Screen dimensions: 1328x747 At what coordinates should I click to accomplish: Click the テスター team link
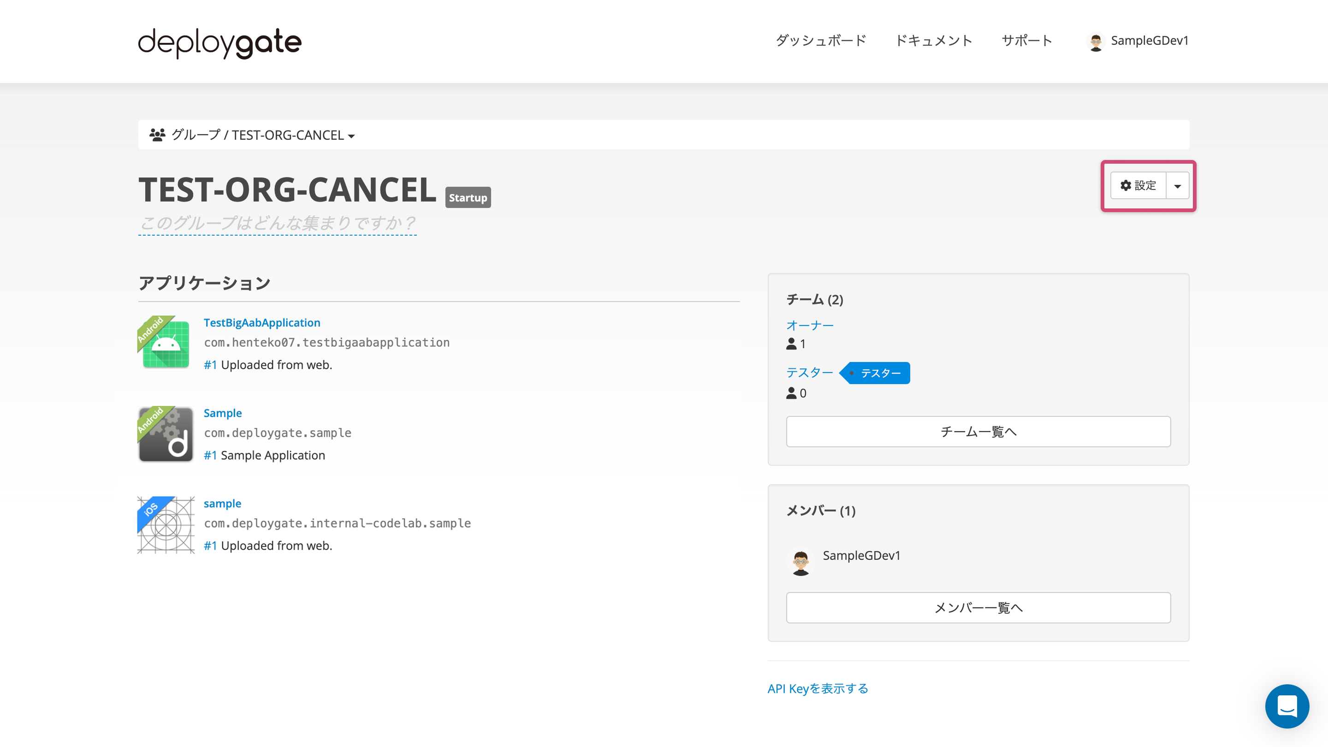(x=809, y=372)
